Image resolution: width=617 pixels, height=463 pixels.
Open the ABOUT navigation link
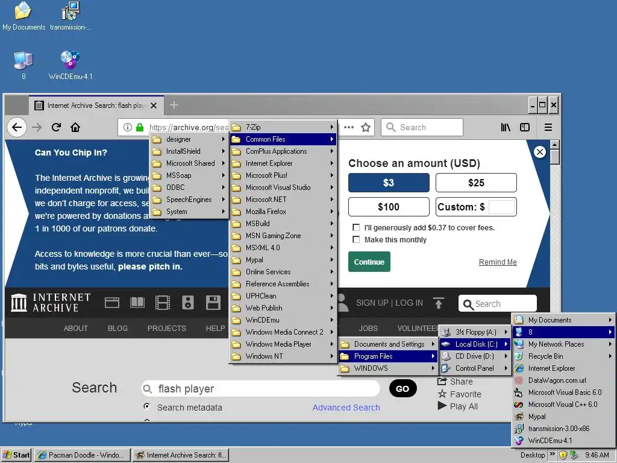[x=76, y=329]
